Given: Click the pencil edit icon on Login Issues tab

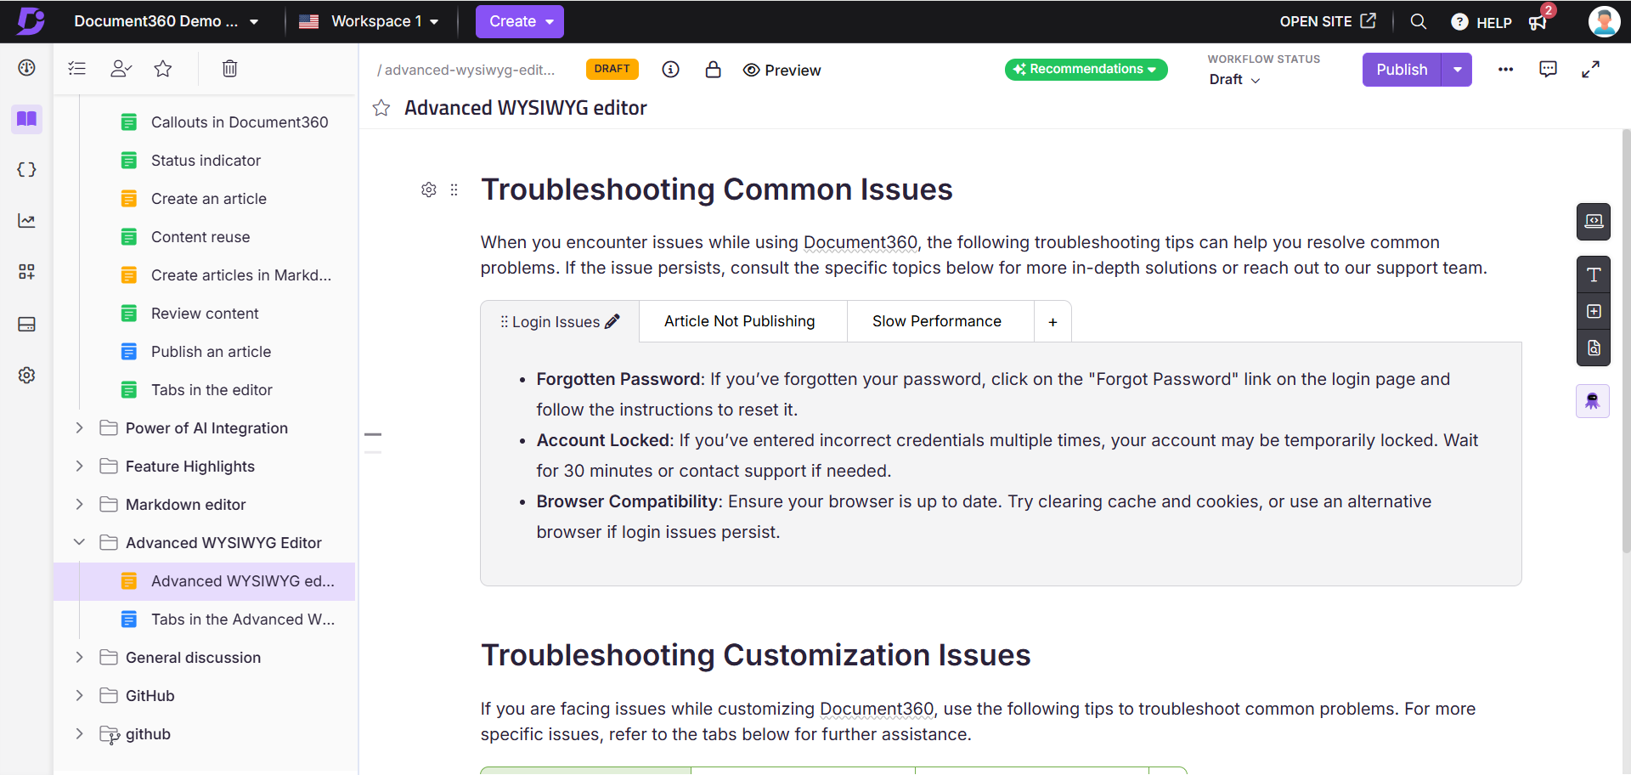Looking at the screenshot, I should coord(612,321).
